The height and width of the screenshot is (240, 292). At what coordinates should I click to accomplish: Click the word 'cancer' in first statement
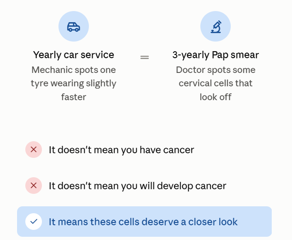click(x=179, y=150)
